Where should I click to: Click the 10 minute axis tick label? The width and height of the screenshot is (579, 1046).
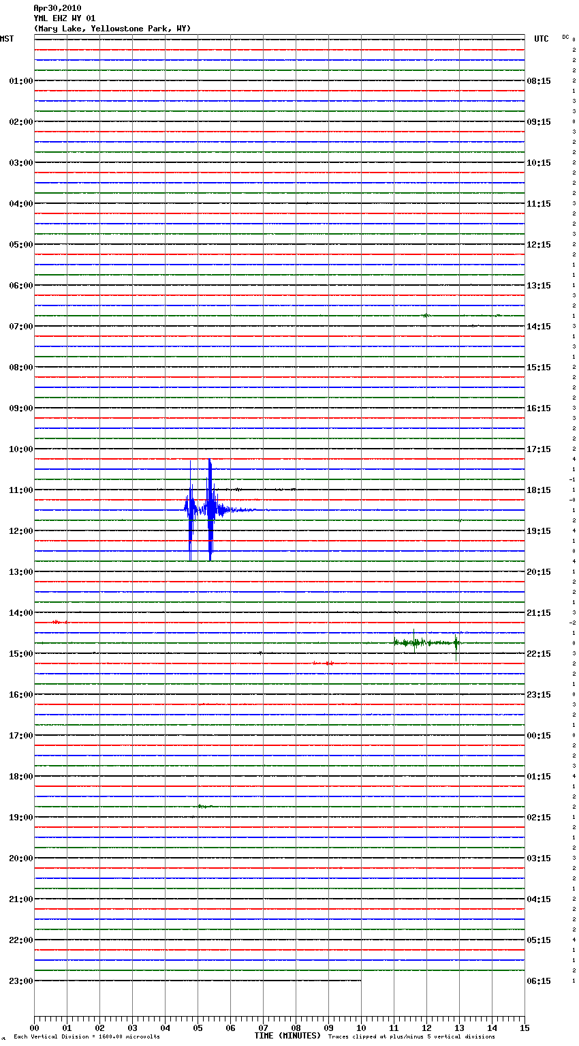(x=361, y=1028)
